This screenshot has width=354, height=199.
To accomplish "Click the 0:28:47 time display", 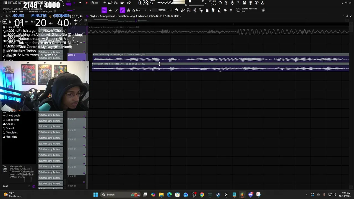I will tap(146, 3).
